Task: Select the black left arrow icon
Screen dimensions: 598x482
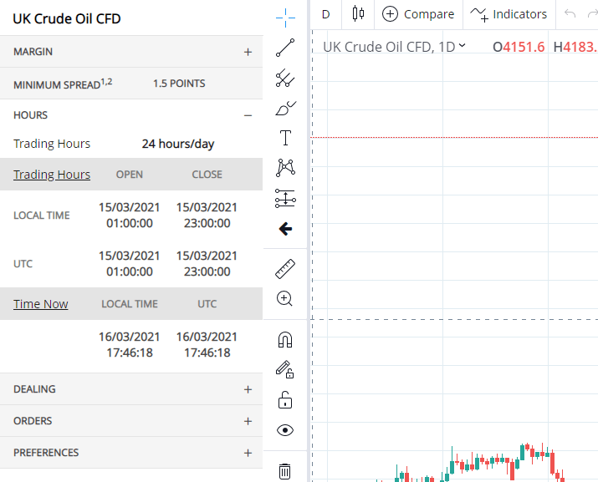Action: coord(285,229)
